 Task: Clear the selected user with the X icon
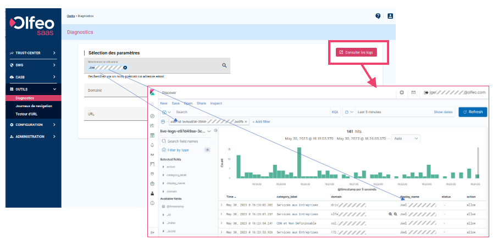coord(125,68)
